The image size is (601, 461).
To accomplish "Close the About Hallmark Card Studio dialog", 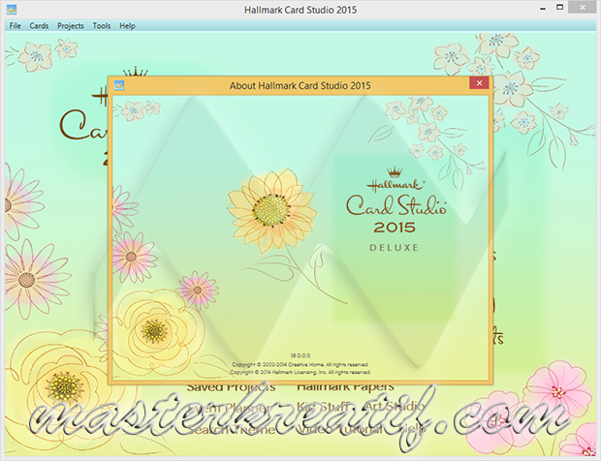I will pos(479,82).
